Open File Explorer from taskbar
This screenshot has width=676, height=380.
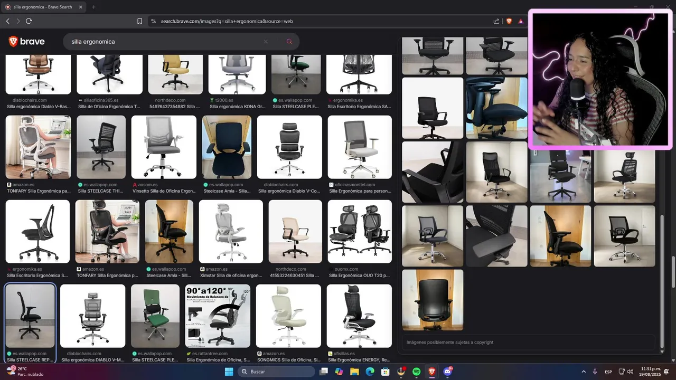click(354, 372)
